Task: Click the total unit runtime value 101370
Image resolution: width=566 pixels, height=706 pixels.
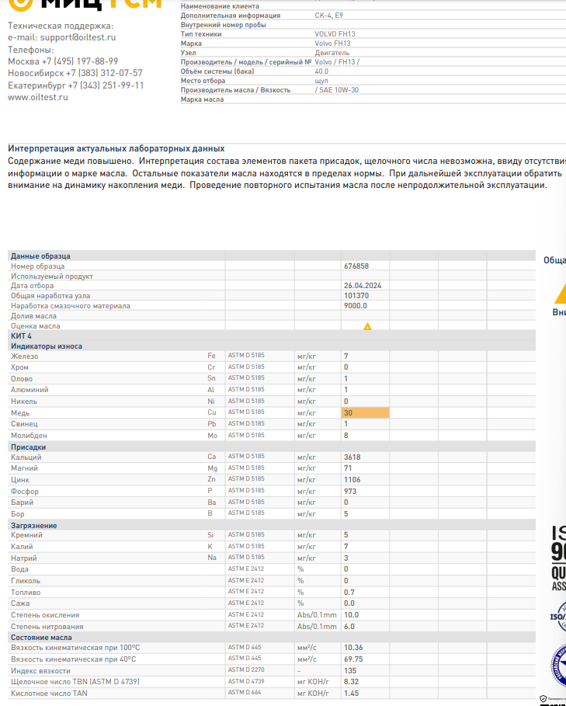Action: click(x=356, y=296)
